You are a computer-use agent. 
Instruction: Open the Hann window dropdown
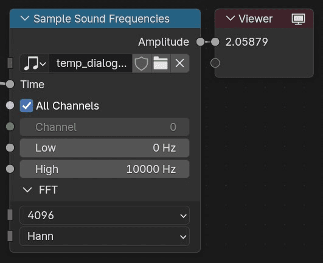[105, 236]
